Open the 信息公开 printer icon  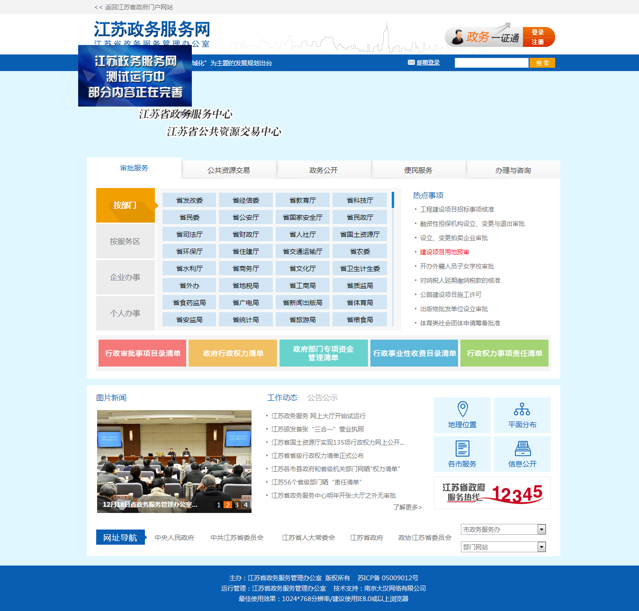(522, 449)
